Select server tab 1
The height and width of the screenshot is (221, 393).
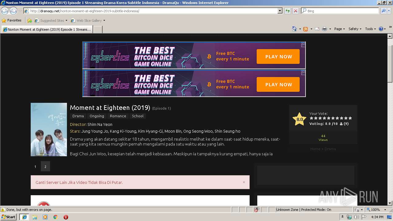click(x=35, y=166)
